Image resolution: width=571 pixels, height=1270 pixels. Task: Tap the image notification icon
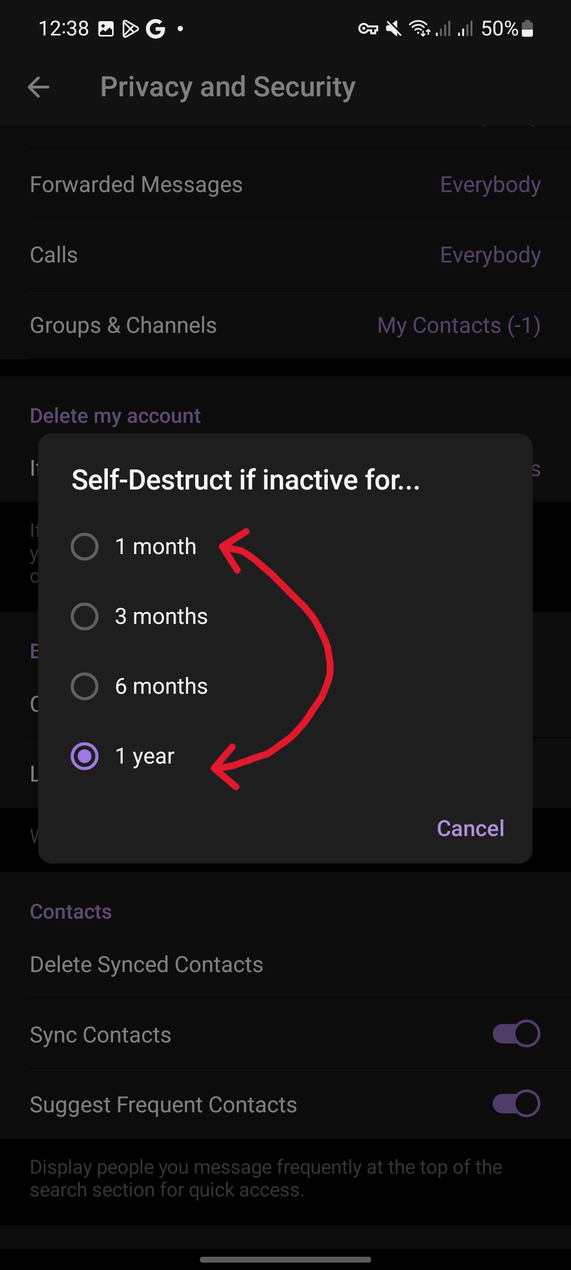(106, 29)
